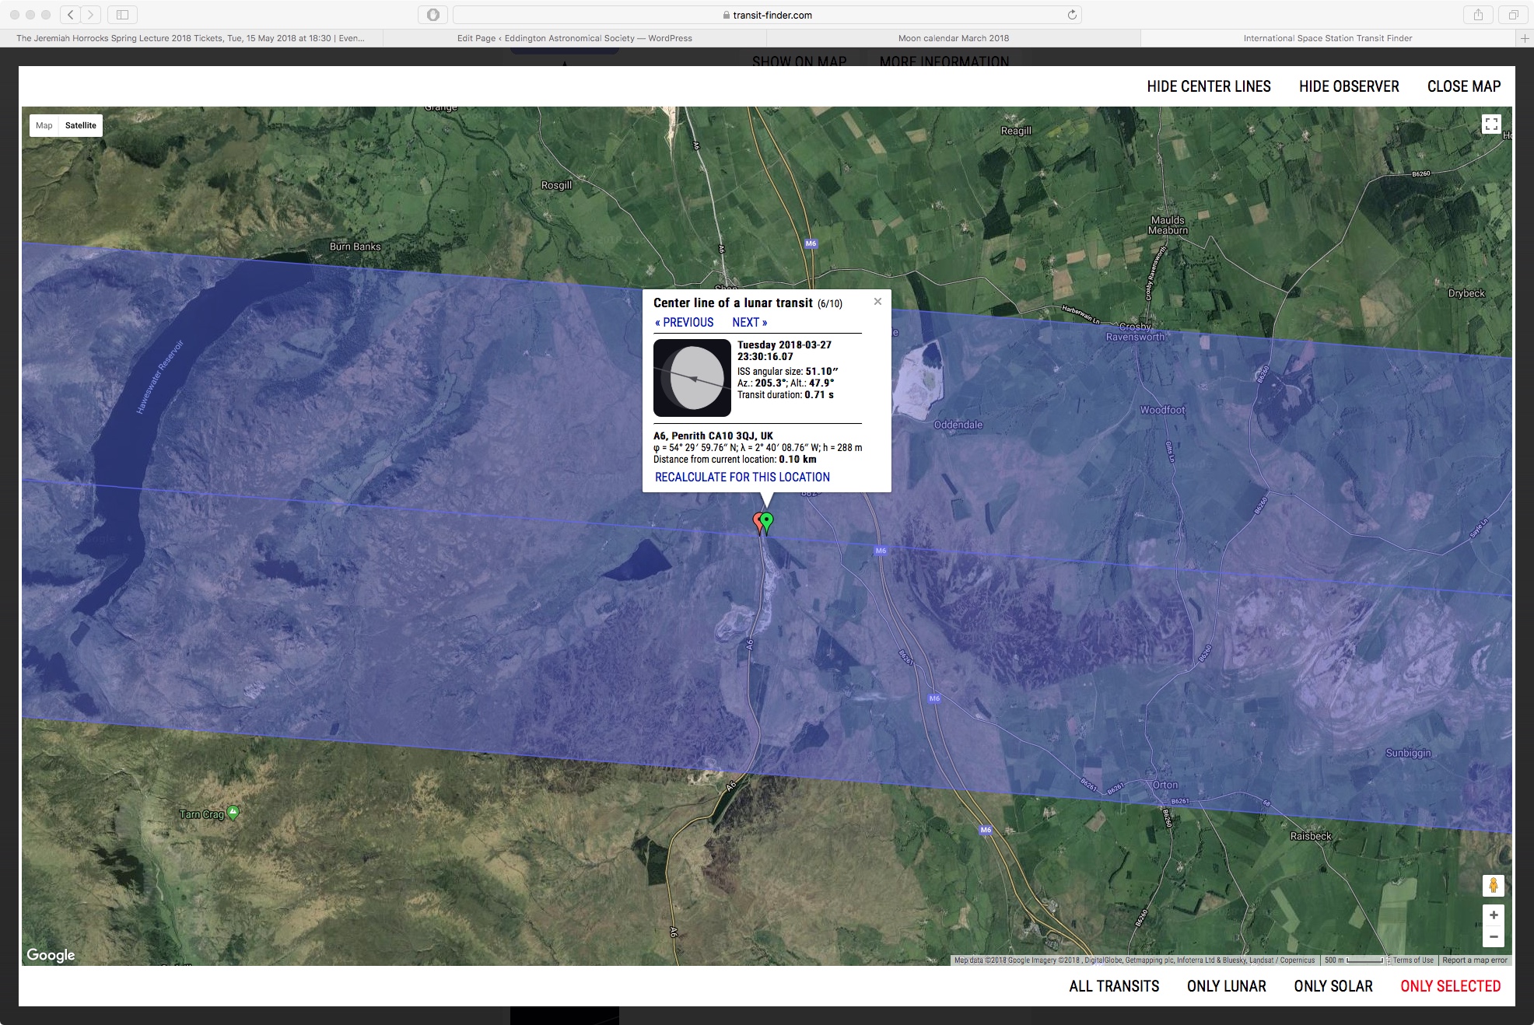Click the Crosby Ravensworth map label

[1136, 332]
